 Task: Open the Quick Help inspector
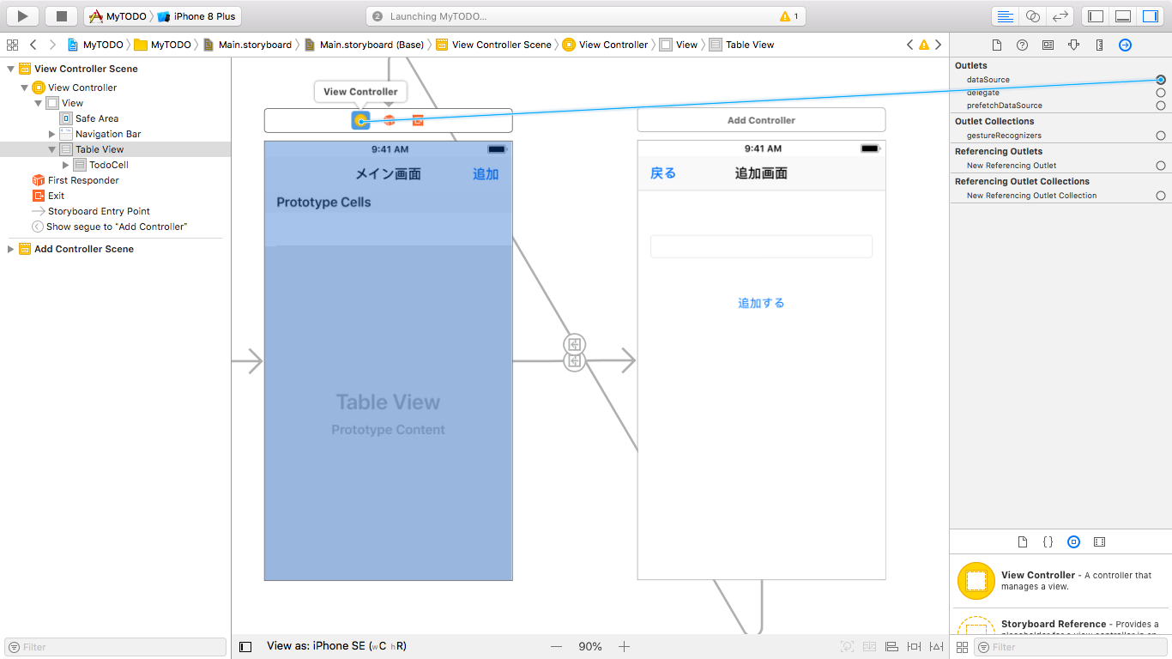pyautogui.click(x=1021, y=45)
